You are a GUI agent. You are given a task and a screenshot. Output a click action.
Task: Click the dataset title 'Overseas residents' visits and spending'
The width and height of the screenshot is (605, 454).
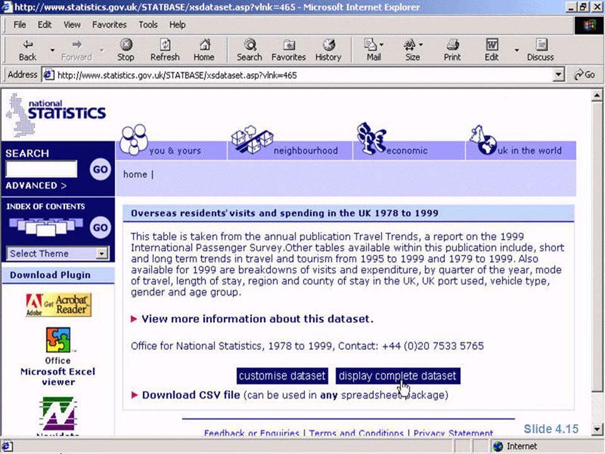pos(284,213)
